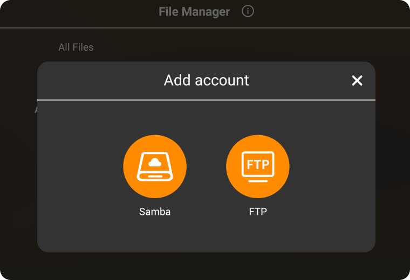
Task: Click the Add account dialog heading
Action: 206,80
